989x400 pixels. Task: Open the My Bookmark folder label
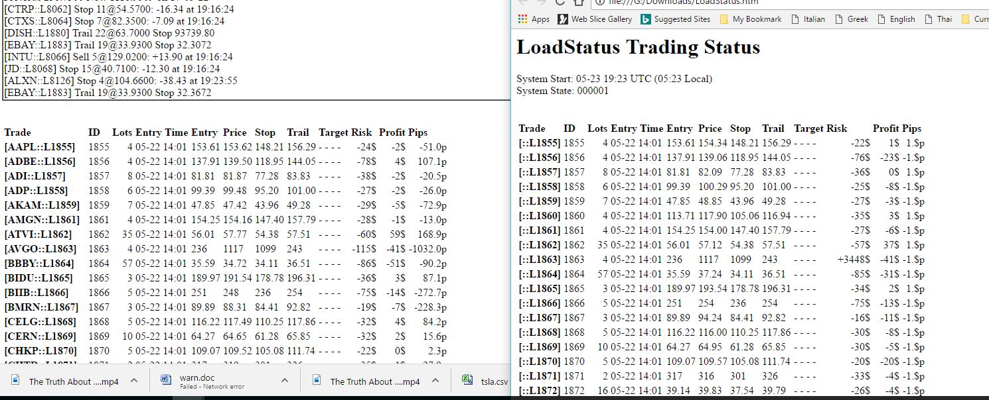(x=757, y=19)
